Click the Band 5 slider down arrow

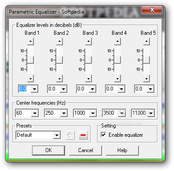click(146, 79)
